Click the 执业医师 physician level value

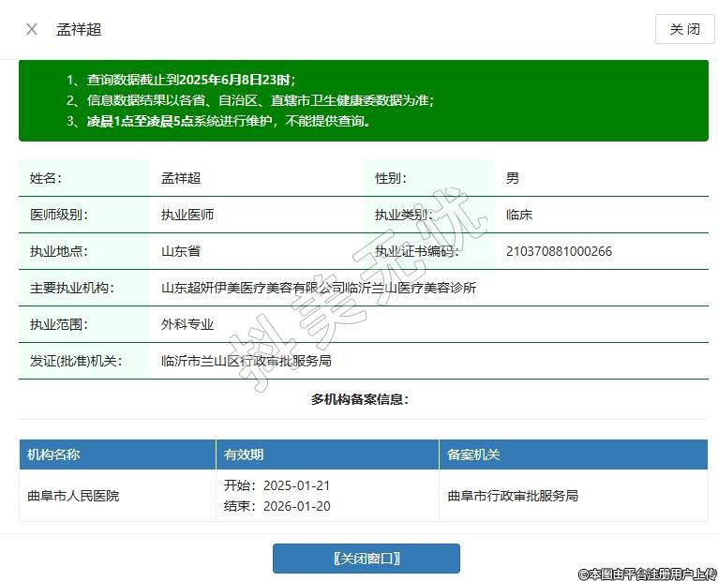click(187, 215)
